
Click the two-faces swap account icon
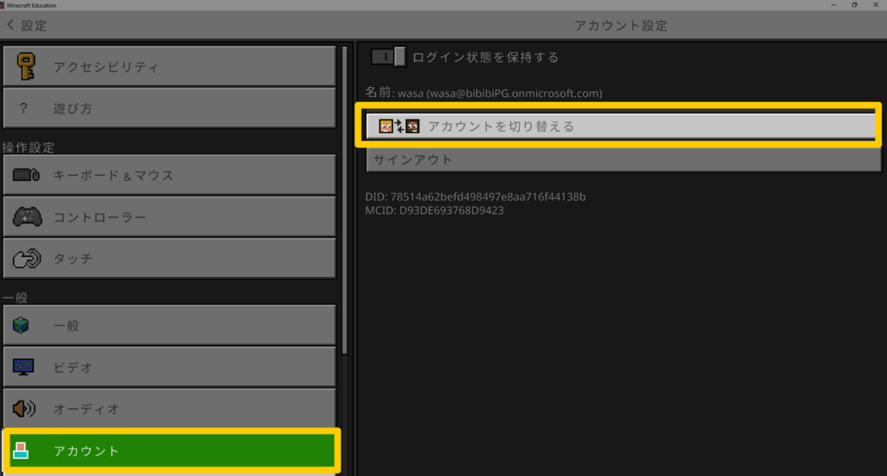(398, 126)
